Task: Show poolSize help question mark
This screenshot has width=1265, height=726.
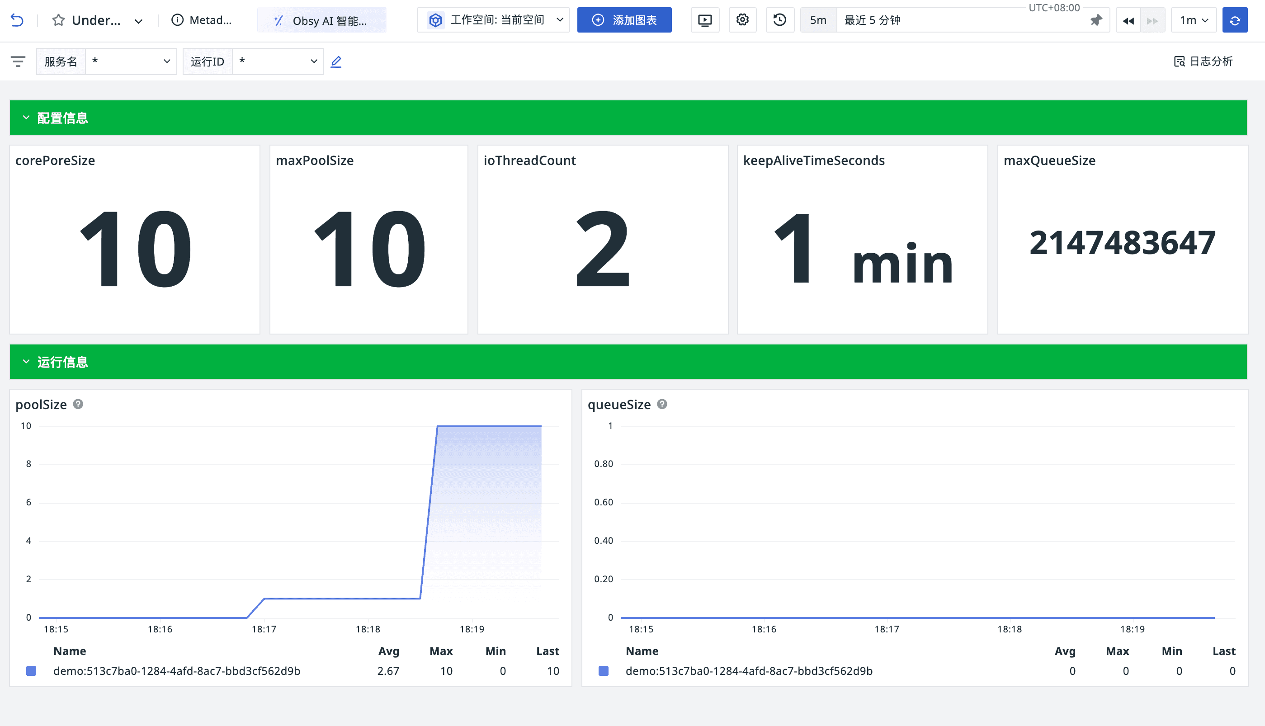Action: (x=78, y=404)
